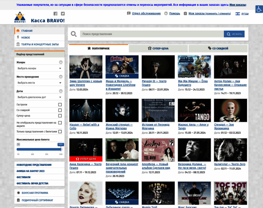Click the bonus program badge icon
Screen dimensions: 263x208
(18, 193)
